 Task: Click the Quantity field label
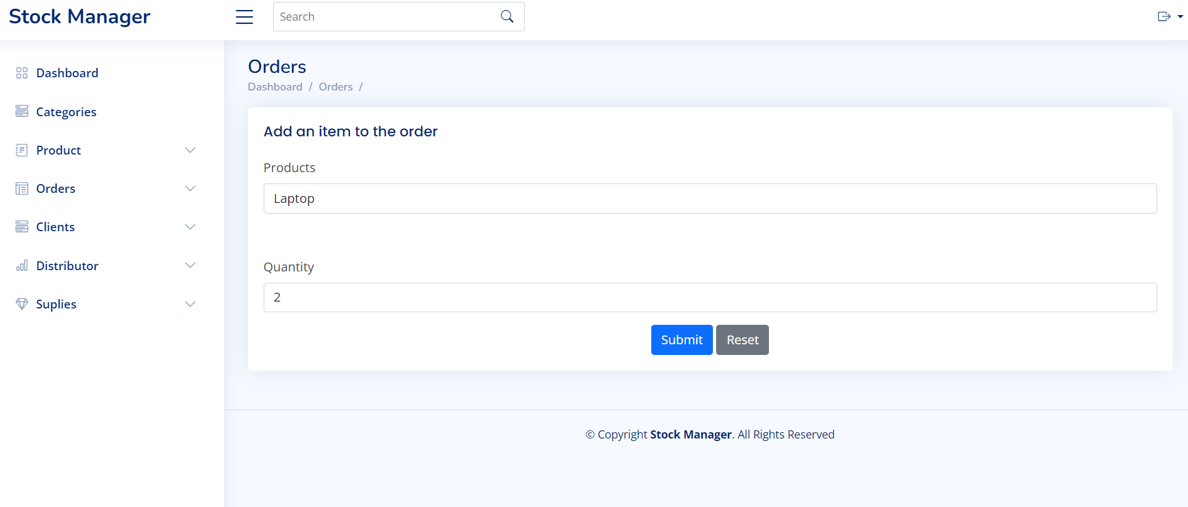coord(289,267)
